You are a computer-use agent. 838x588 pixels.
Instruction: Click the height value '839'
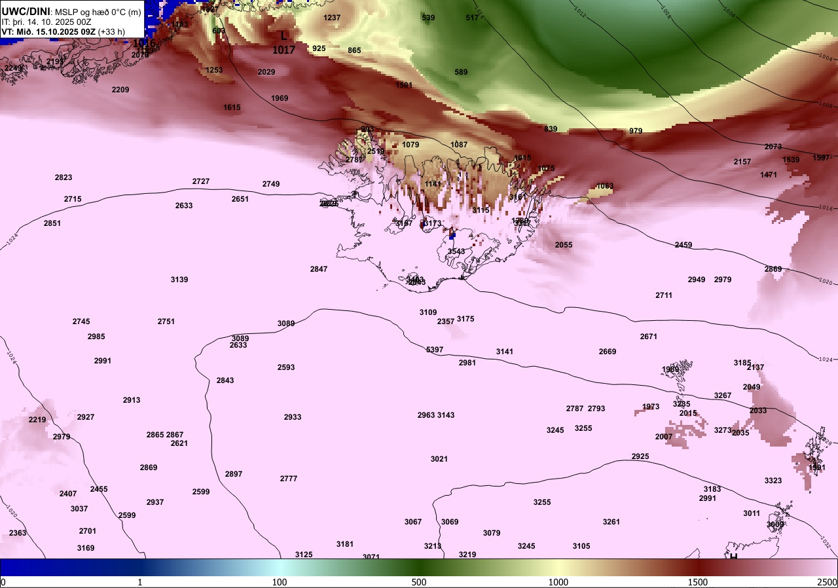pos(551,129)
